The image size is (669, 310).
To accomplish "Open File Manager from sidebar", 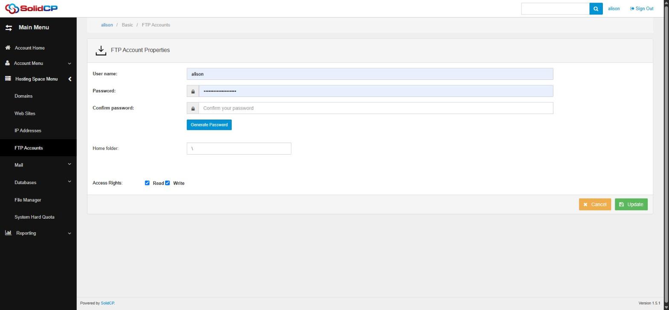I will [x=28, y=200].
